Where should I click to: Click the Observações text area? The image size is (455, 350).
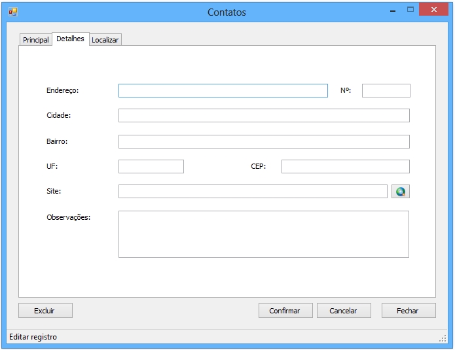(264, 234)
